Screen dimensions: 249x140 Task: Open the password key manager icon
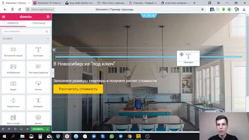pos(237,9)
